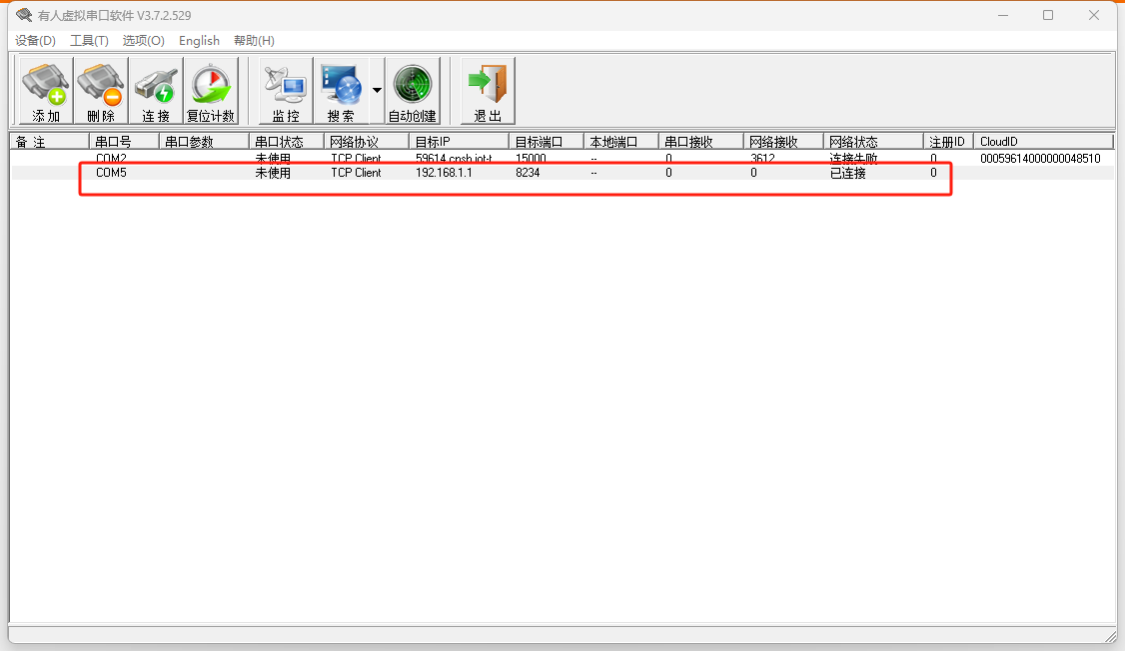Click the window resize grip
Screen dimensions: 1125x651
1111,636
